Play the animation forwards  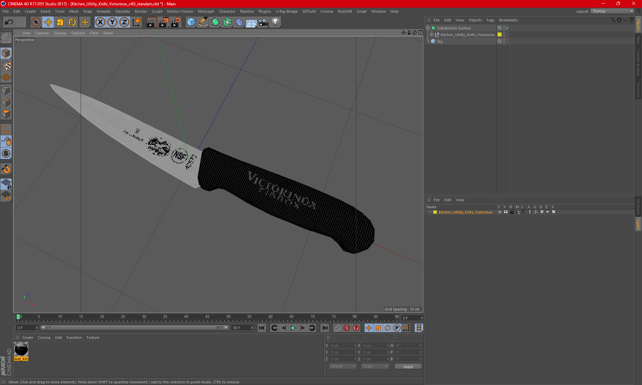pyautogui.click(x=293, y=328)
